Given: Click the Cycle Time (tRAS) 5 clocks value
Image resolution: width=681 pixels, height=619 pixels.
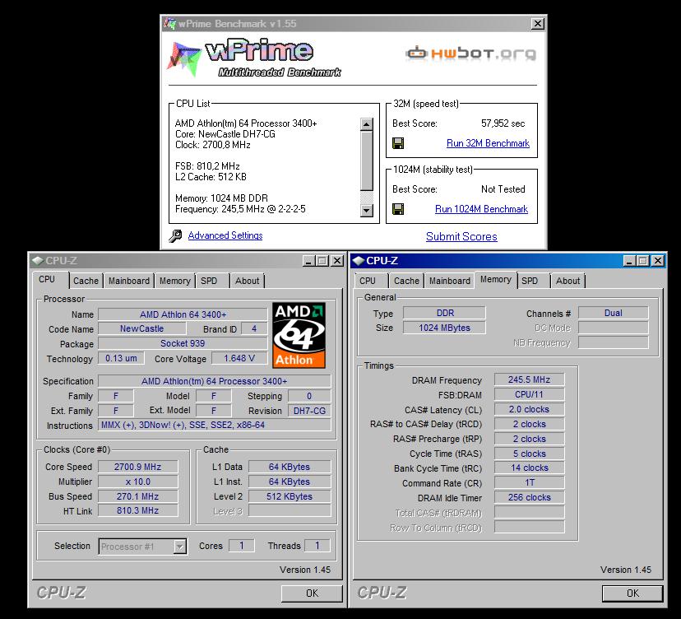Looking at the screenshot, I should 530,454.
